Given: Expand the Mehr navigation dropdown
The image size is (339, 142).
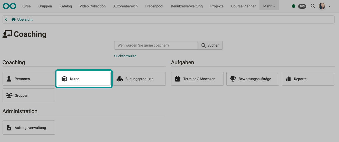Looking at the screenshot, I should (269, 6).
